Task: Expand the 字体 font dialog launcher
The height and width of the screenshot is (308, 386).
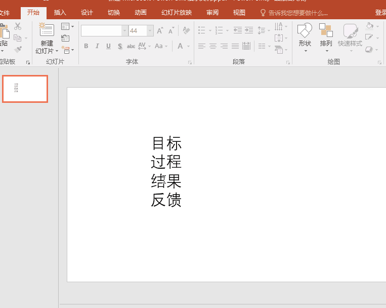Action: 190,63
